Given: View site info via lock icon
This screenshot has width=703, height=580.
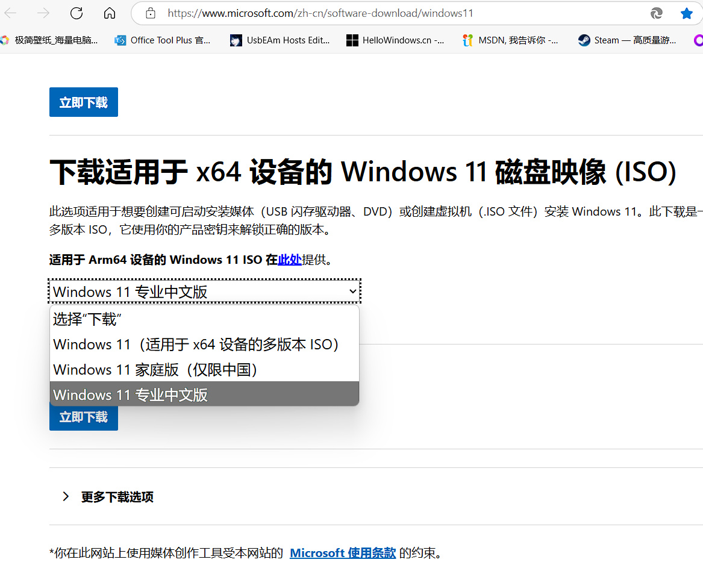Looking at the screenshot, I should [151, 13].
